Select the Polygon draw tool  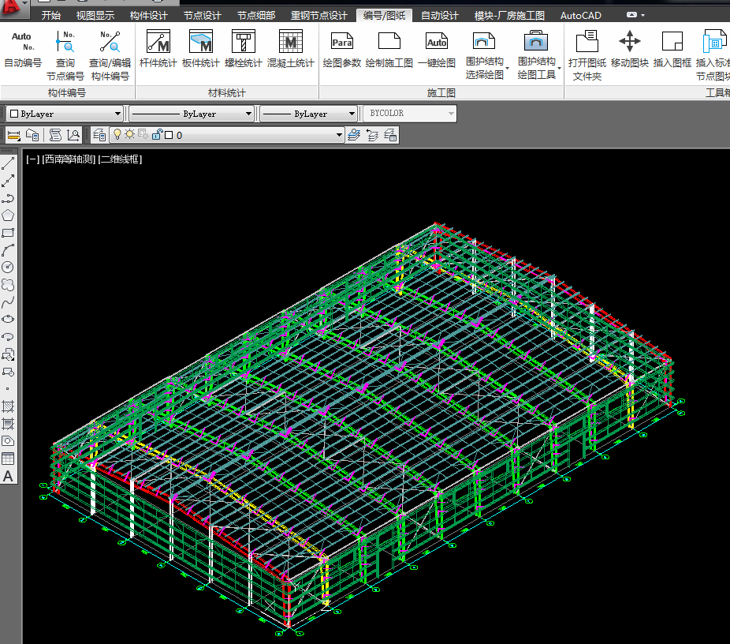point(8,215)
